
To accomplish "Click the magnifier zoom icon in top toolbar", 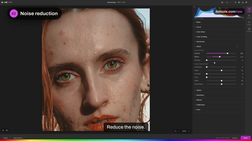I will (235, 2).
